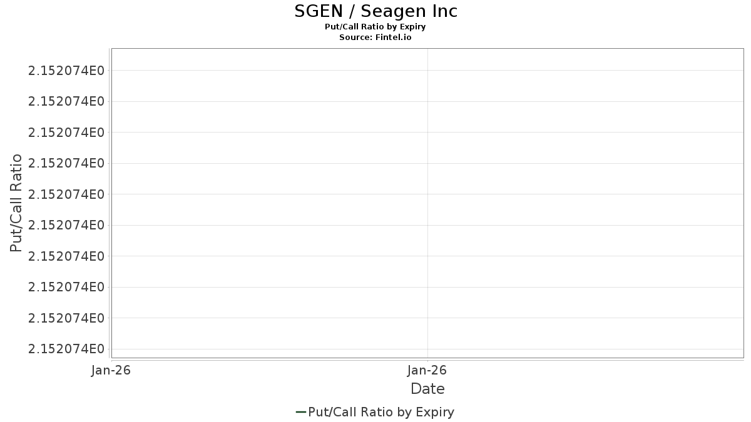The image size is (751, 422).
Task: Click the empty plot area left of gridline
Action: pos(269,209)
